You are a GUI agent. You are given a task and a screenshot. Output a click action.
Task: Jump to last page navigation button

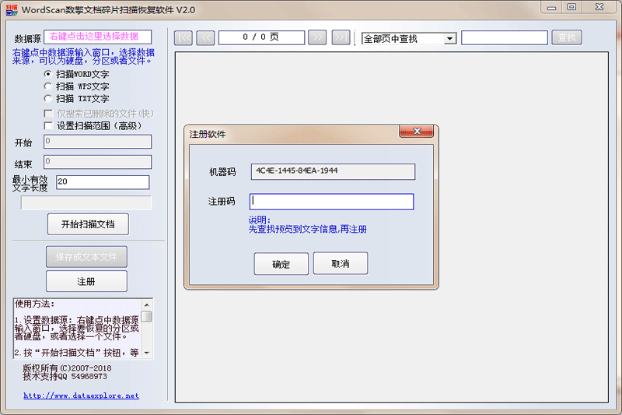pyautogui.click(x=341, y=37)
